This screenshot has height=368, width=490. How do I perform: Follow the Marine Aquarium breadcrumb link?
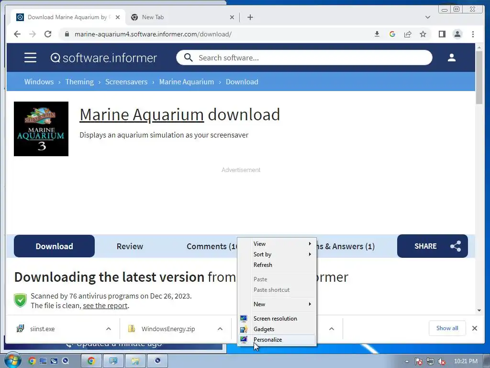(x=187, y=81)
